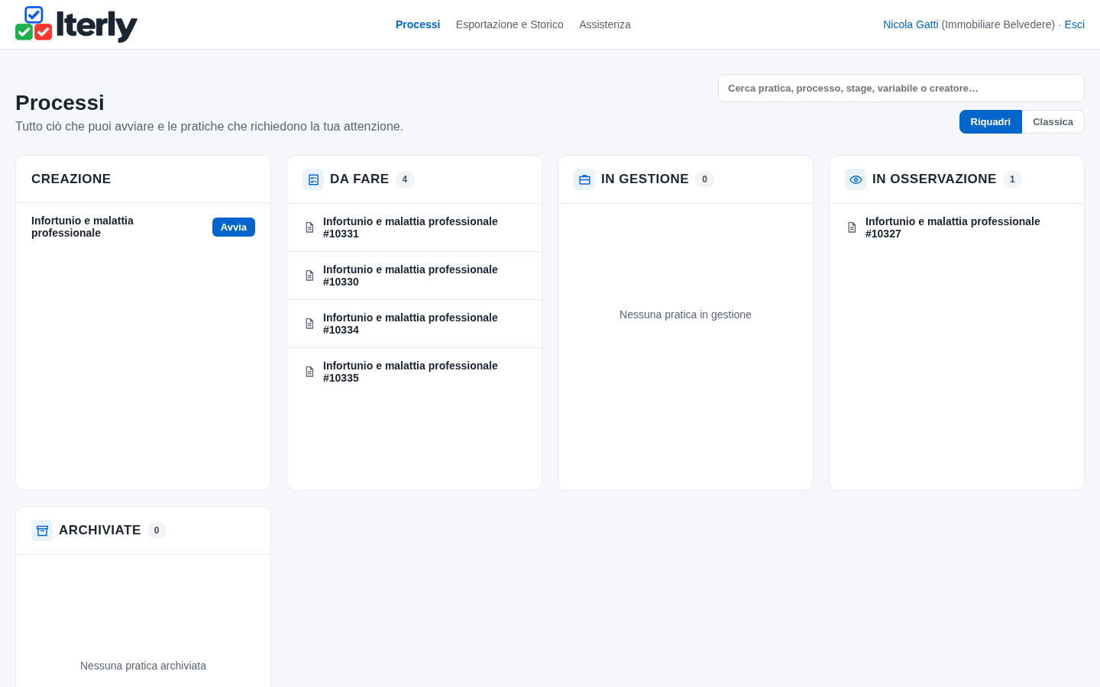Click the IN GESTIONE heading
The image size is (1100, 687).
pos(645,179)
